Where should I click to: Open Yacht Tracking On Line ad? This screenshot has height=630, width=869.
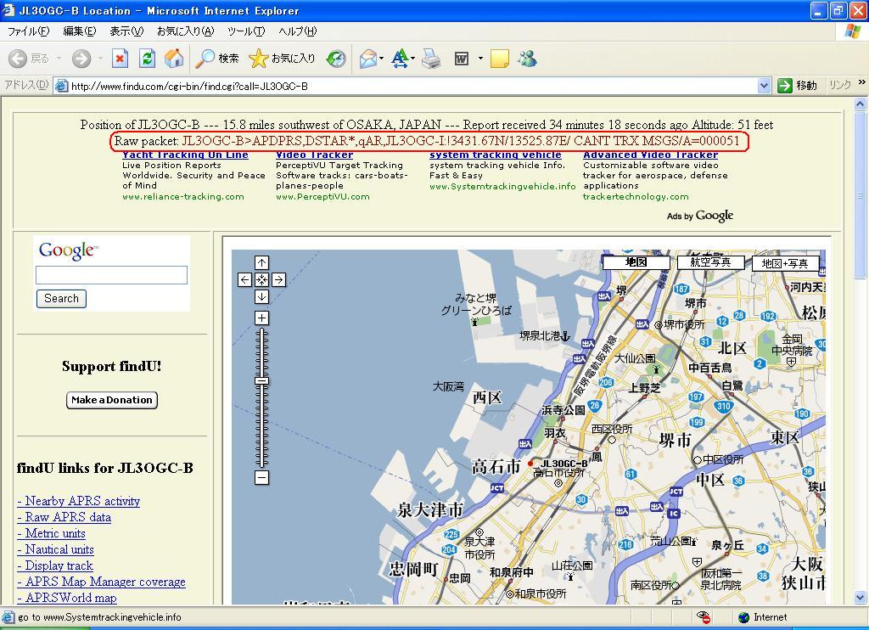point(185,155)
